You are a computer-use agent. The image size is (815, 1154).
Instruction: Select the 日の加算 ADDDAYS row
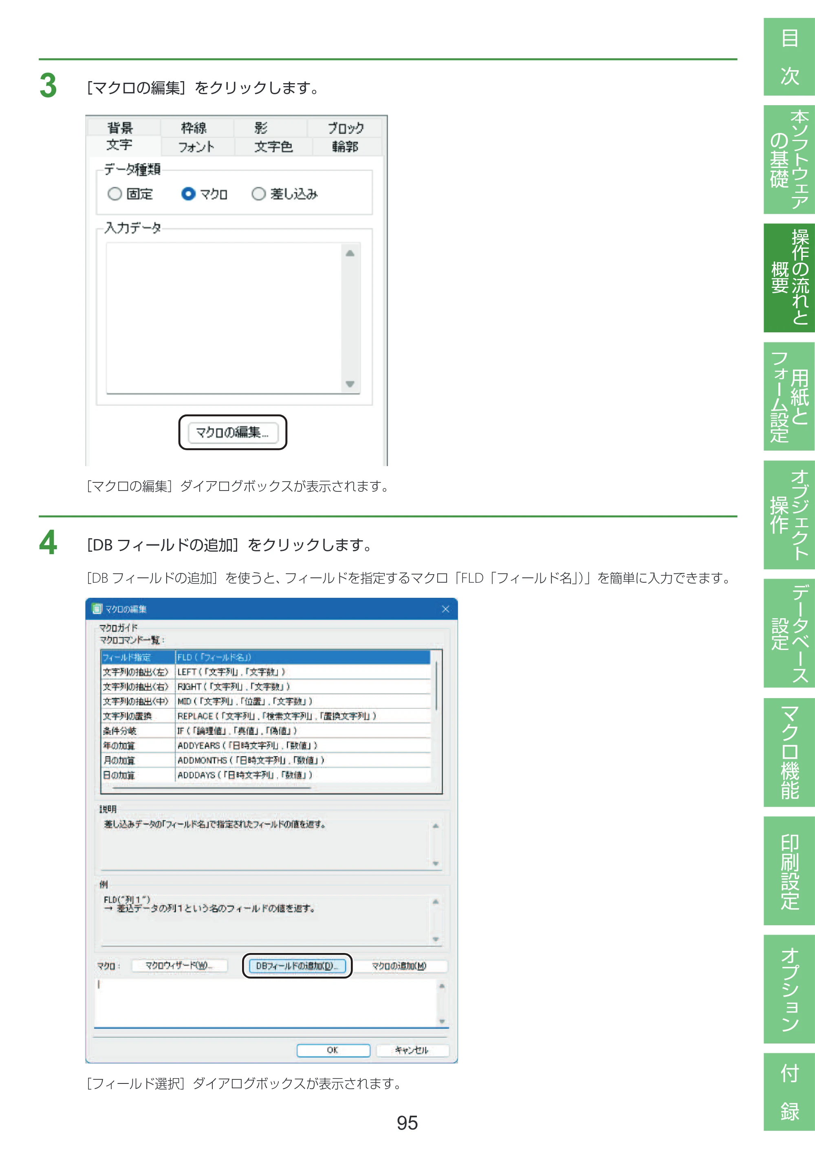(x=266, y=774)
